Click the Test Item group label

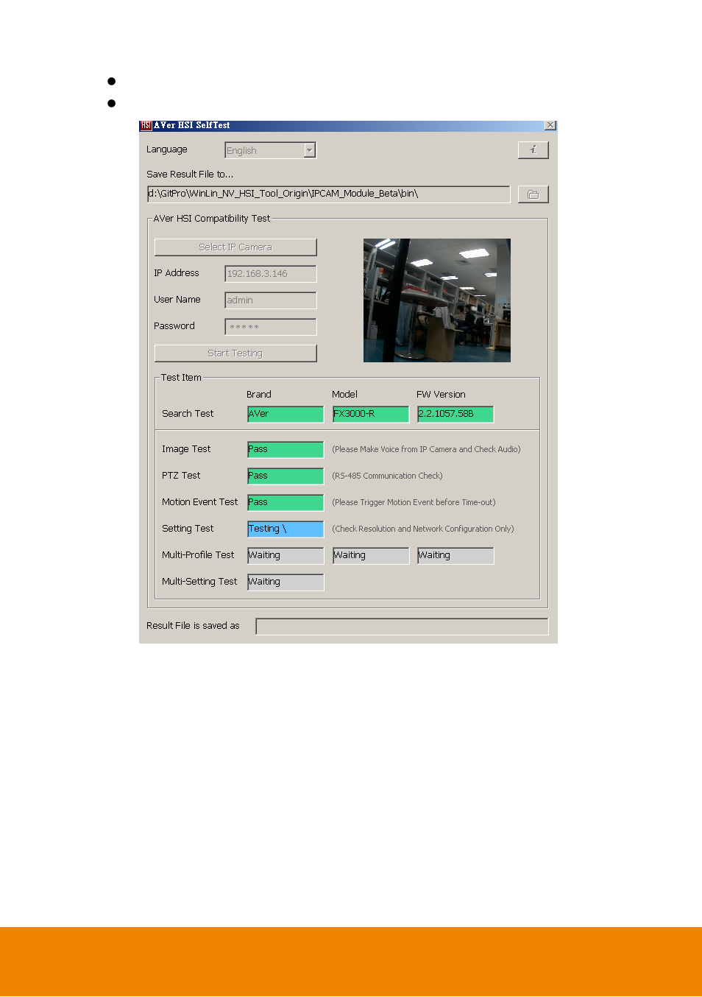[x=181, y=378]
